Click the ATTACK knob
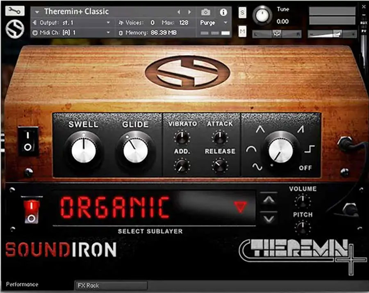The width and height of the screenshot is (369, 293). pyautogui.click(x=220, y=137)
